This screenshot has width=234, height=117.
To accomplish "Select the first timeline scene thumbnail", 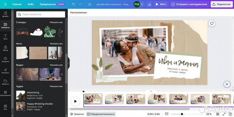I will click(x=93, y=99).
